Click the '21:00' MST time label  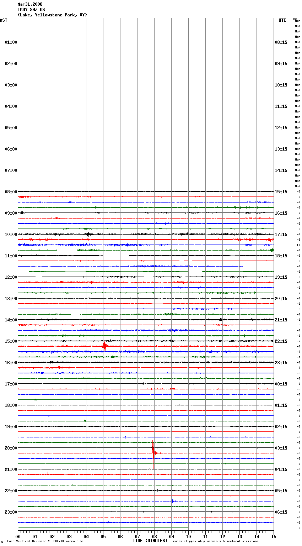[x=11, y=469]
